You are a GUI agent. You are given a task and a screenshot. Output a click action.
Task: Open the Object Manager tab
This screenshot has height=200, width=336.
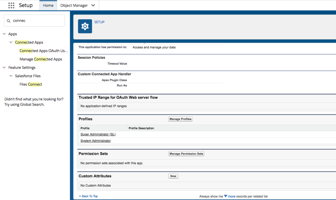(x=75, y=5)
